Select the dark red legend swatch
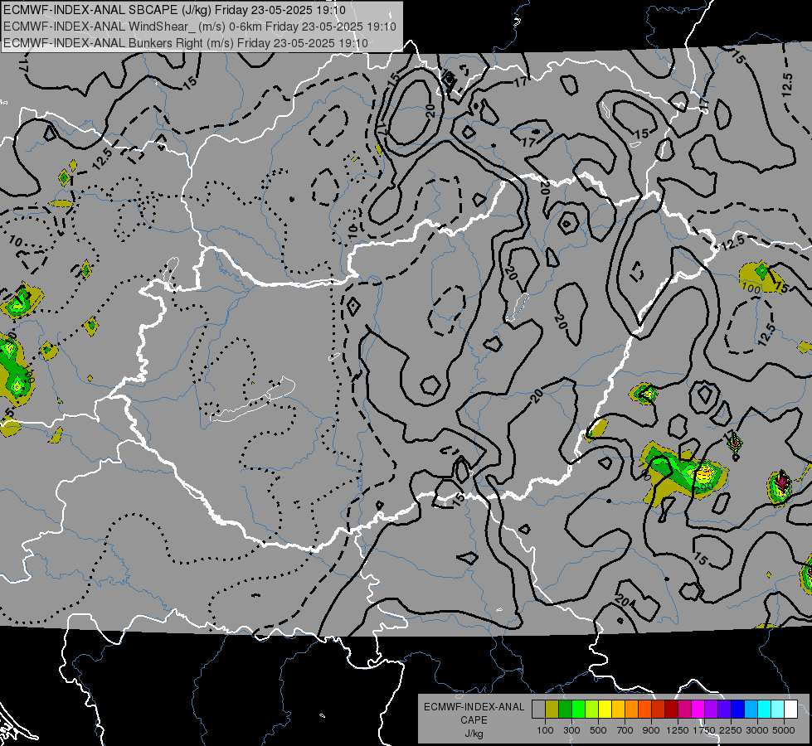 671,710
